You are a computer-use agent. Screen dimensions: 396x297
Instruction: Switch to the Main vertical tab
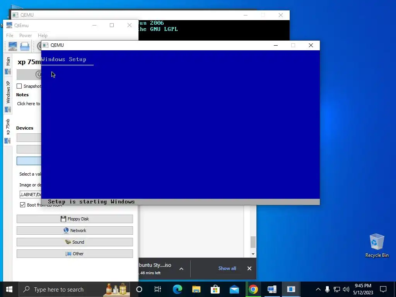click(x=8, y=65)
